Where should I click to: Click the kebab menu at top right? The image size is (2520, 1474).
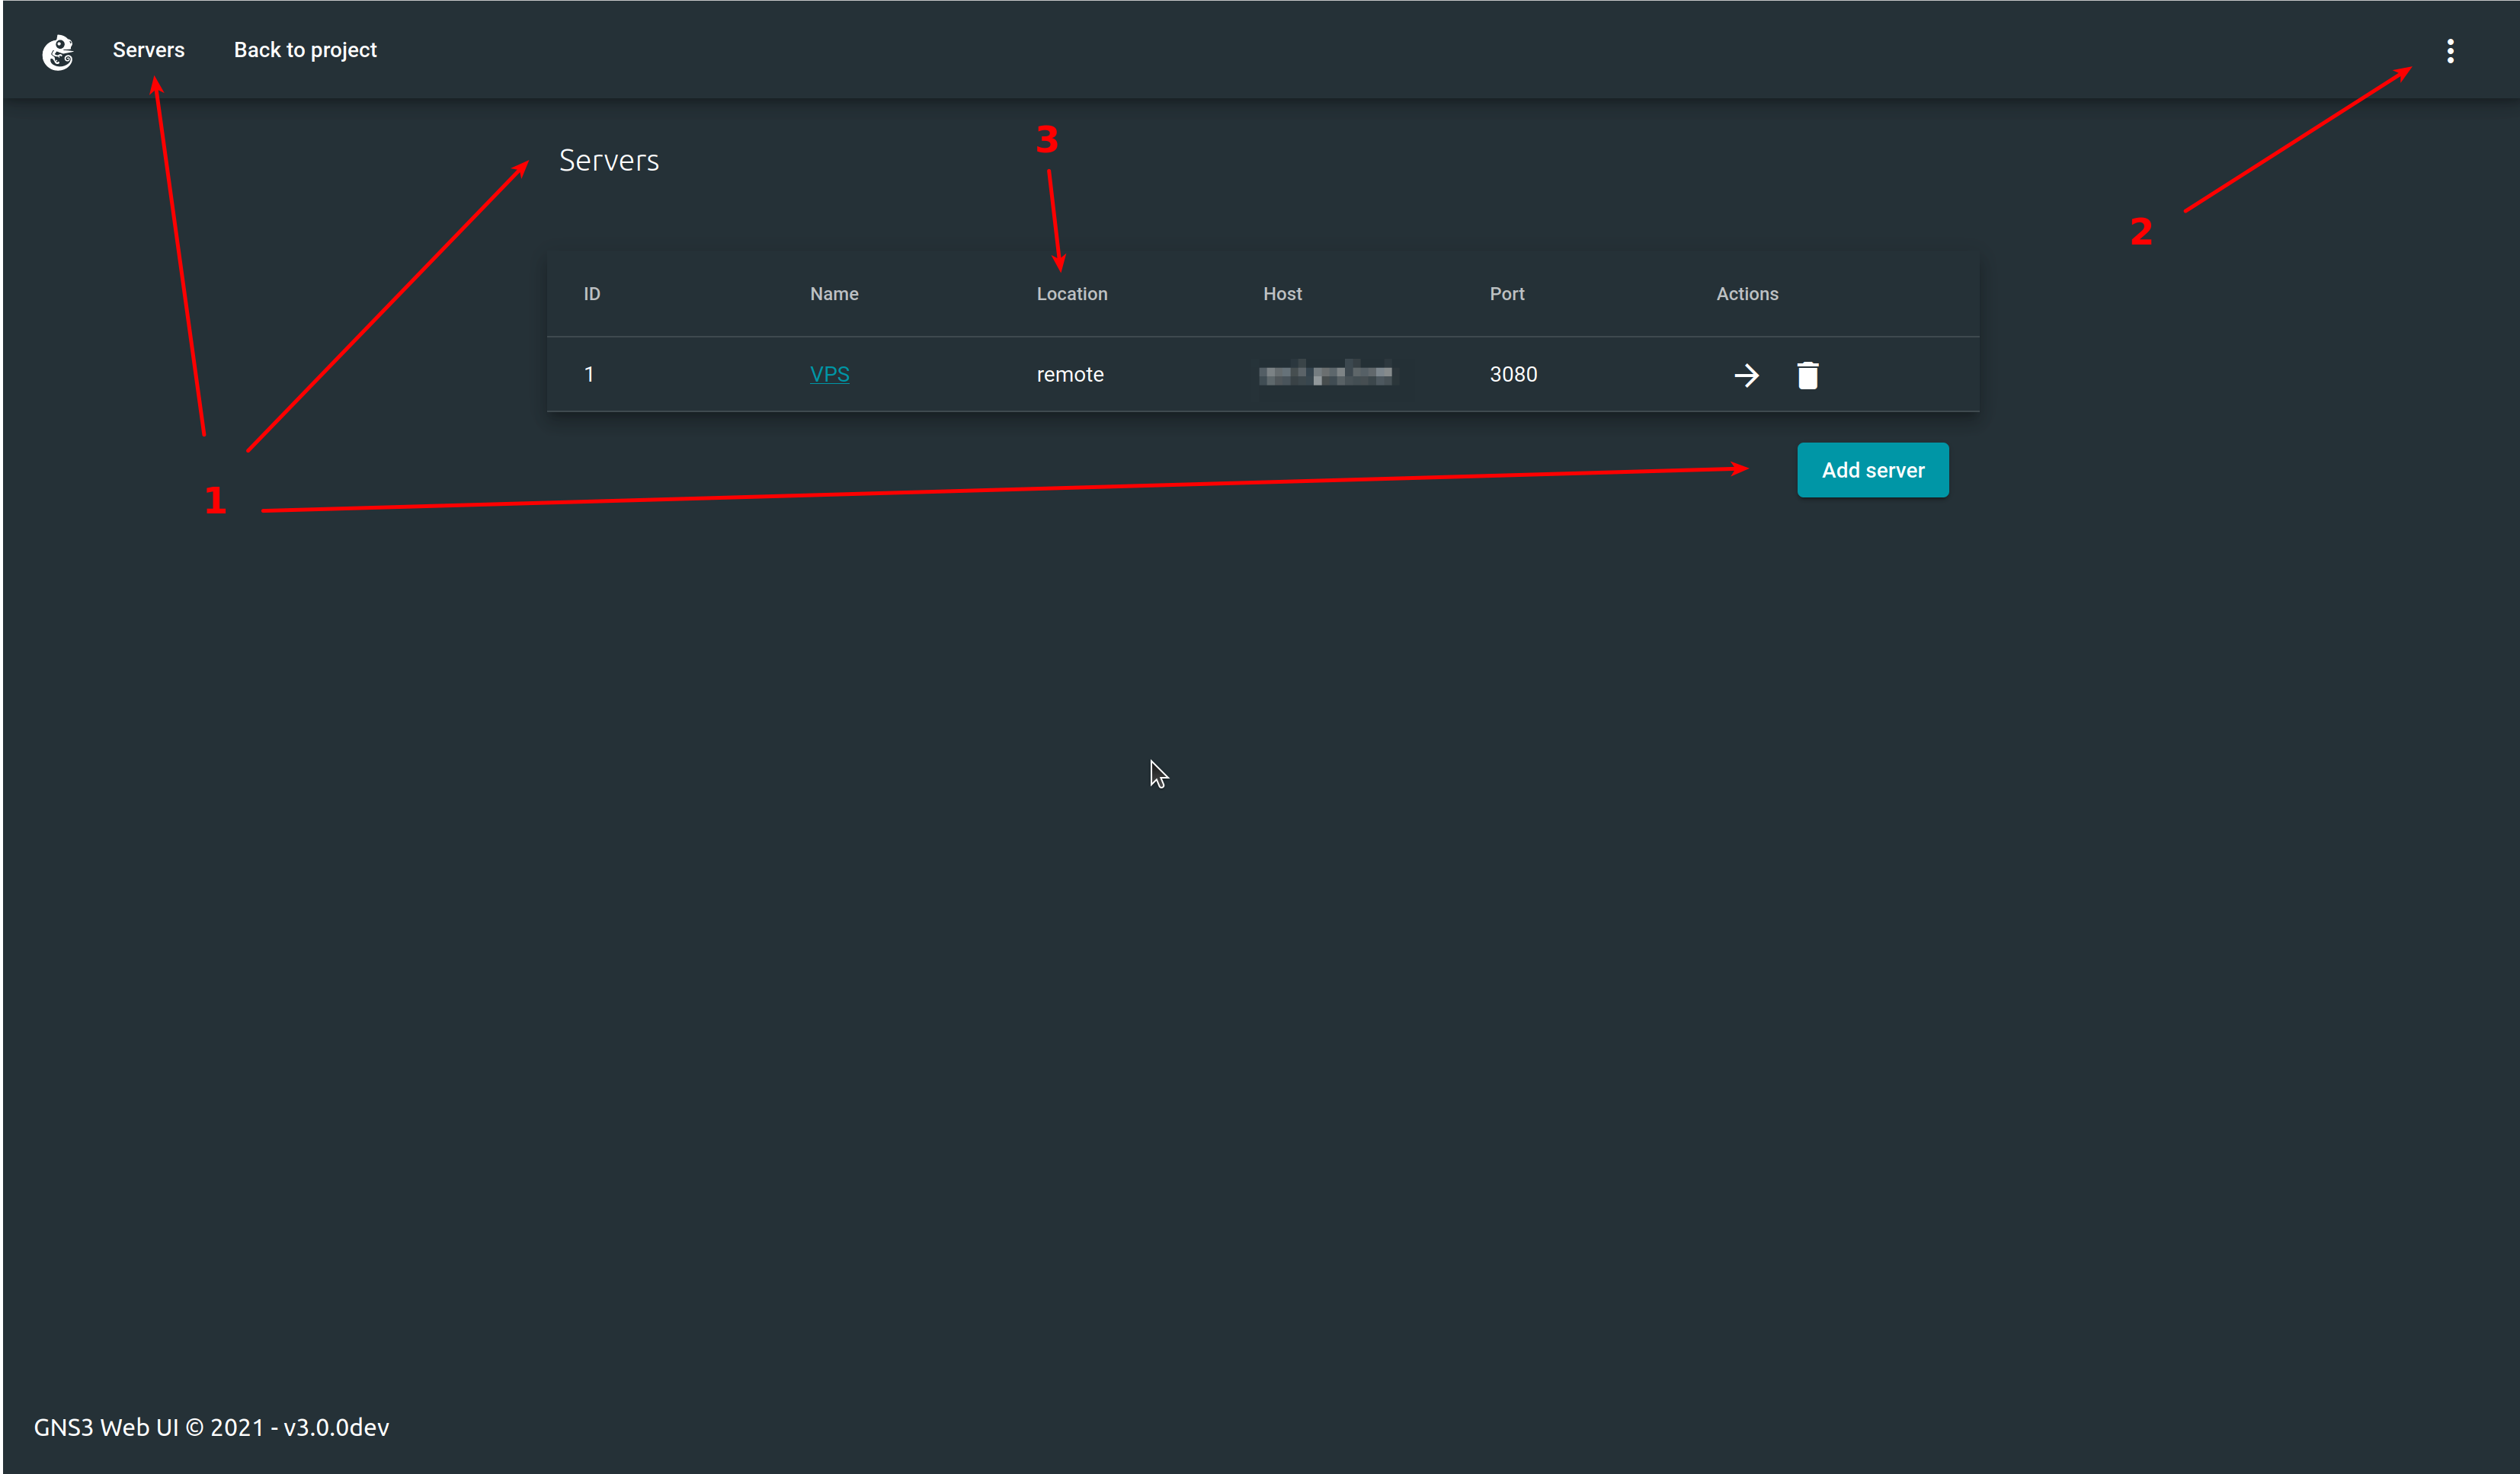tap(2451, 50)
